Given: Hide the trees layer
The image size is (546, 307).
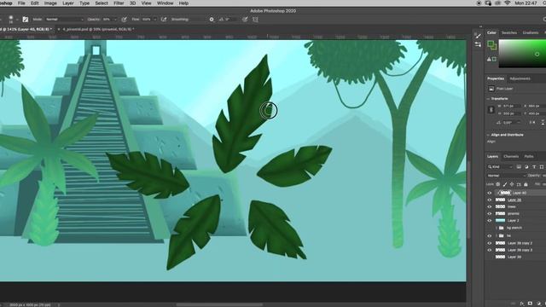Looking at the screenshot, I should click(489, 206).
